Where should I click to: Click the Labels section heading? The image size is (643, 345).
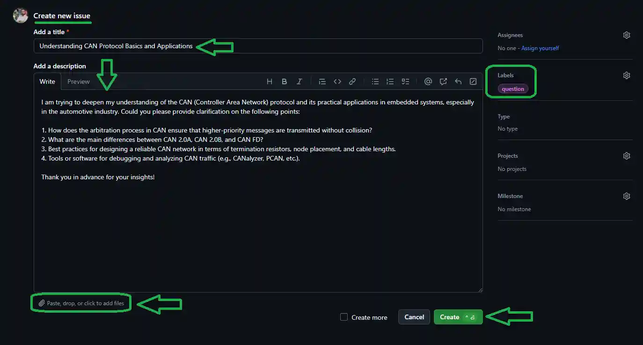(505, 75)
